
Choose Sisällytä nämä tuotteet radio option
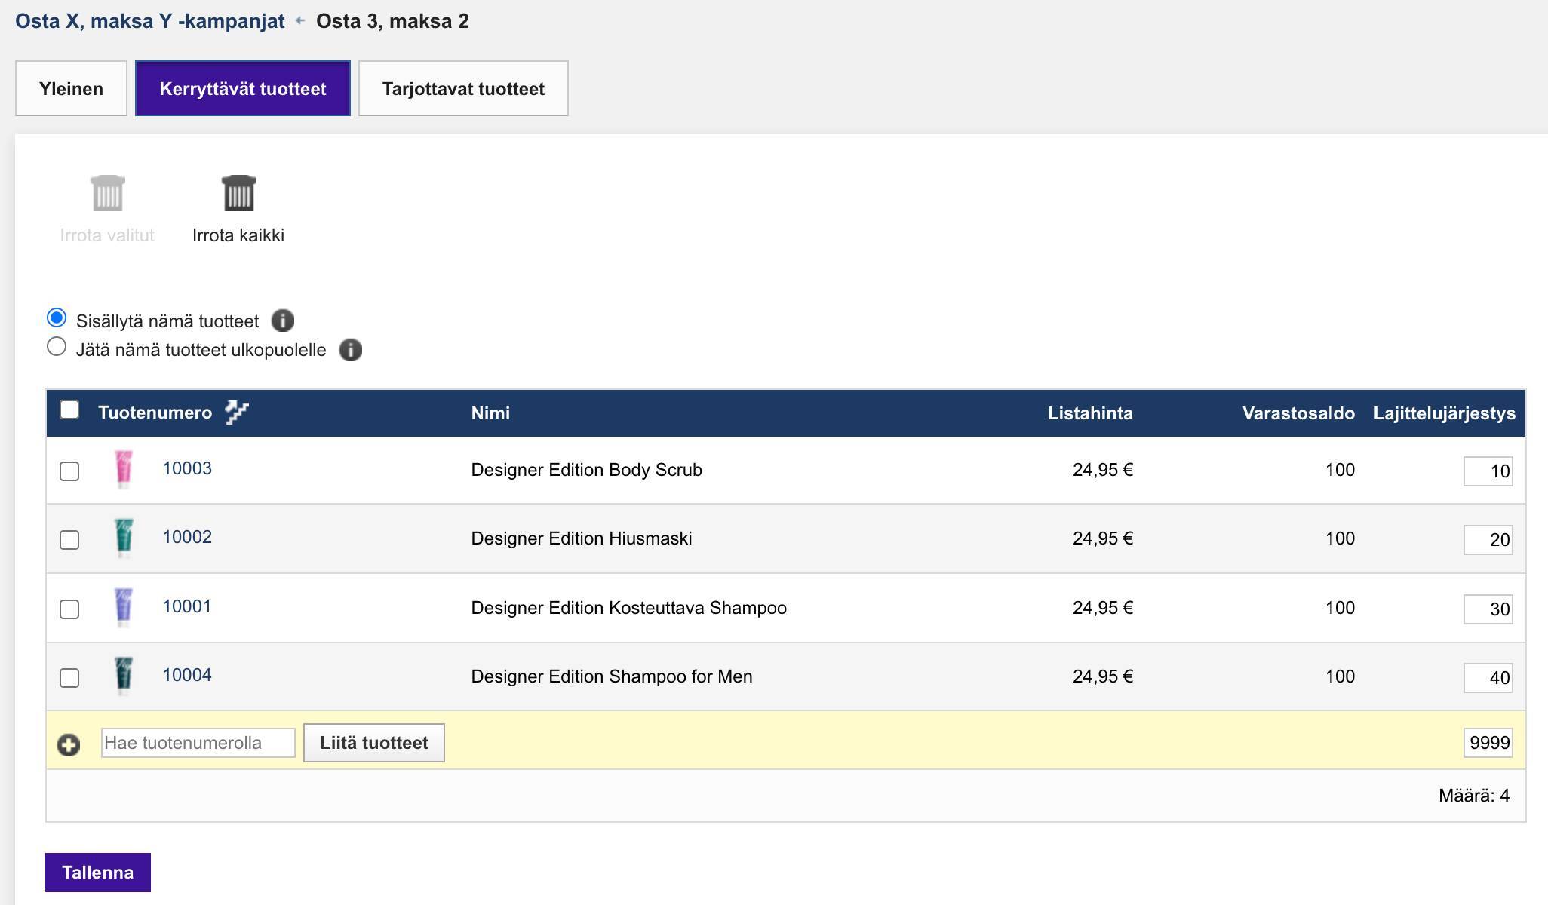(57, 318)
